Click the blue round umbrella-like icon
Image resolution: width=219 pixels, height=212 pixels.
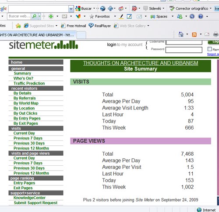(x=192, y=17)
